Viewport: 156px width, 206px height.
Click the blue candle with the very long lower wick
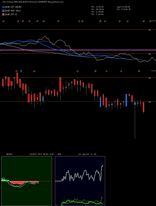tap(135, 104)
